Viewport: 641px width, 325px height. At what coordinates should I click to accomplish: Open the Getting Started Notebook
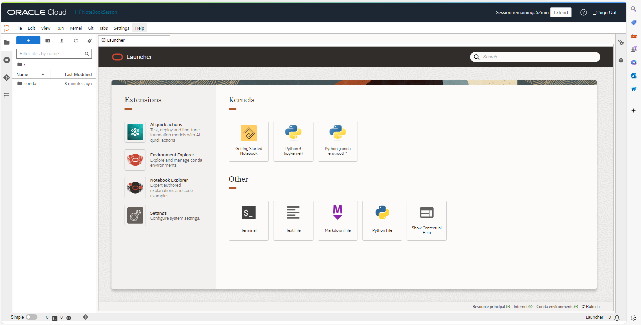249,142
